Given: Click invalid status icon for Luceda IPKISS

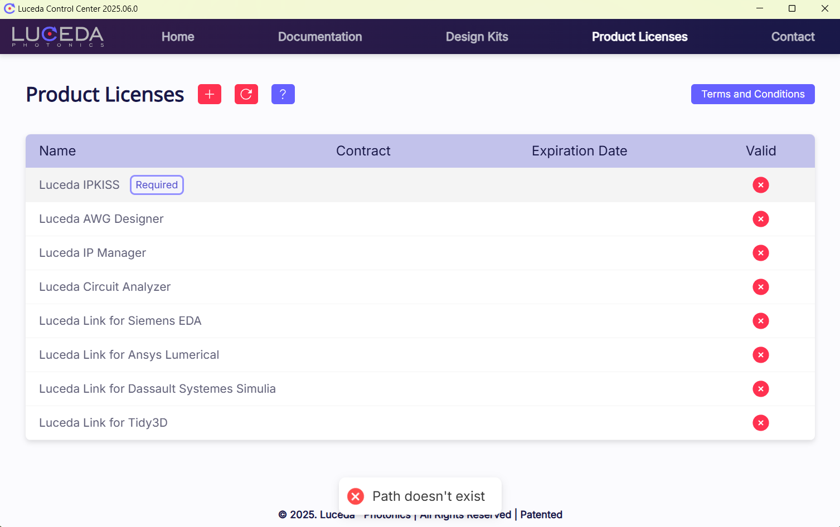Looking at the screenshot, I should tap(761, 185).
